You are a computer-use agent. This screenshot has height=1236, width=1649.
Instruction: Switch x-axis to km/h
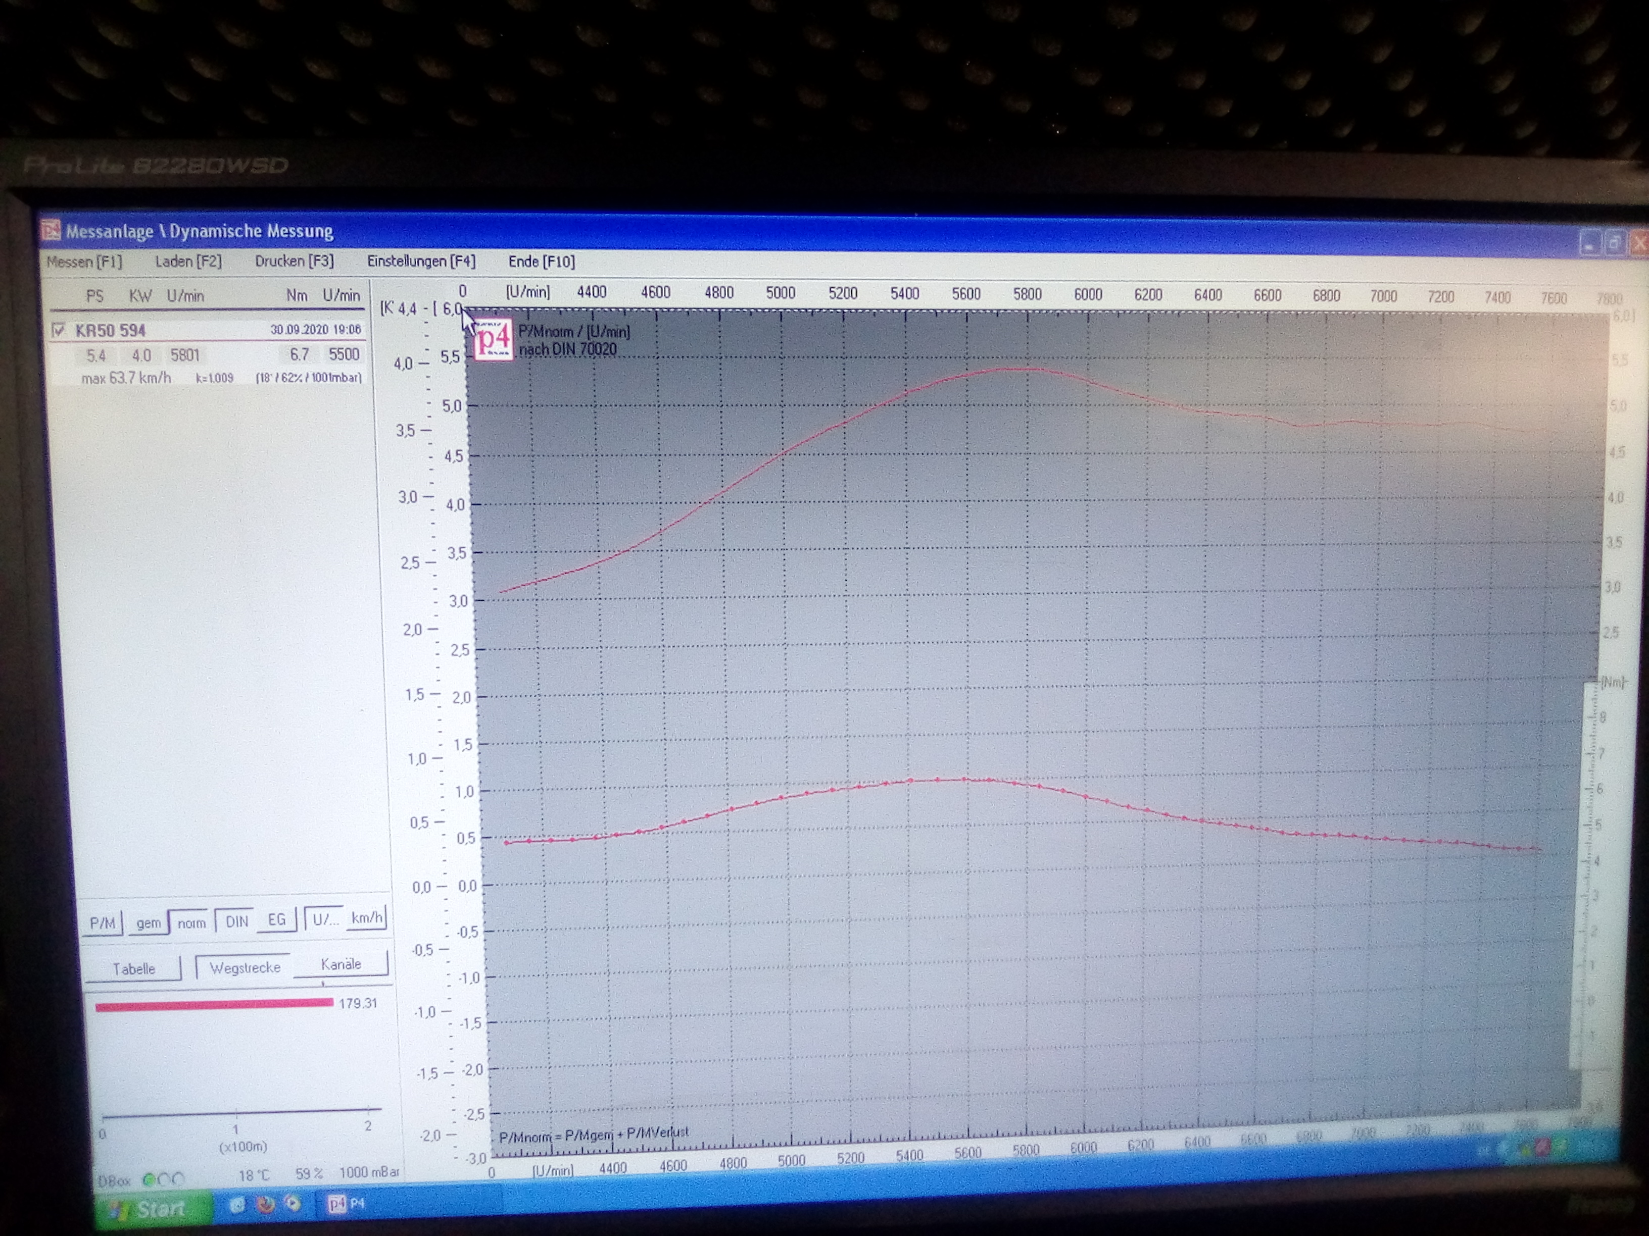[x=367, y=918]
